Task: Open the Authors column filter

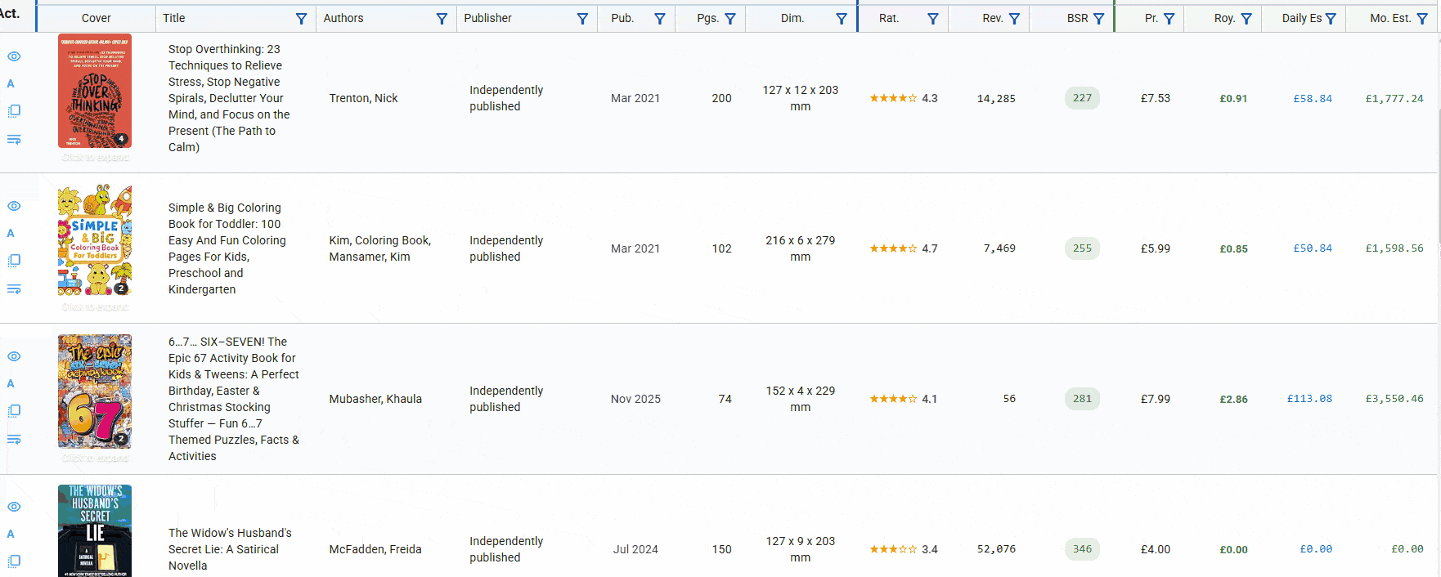Action: 442,18
